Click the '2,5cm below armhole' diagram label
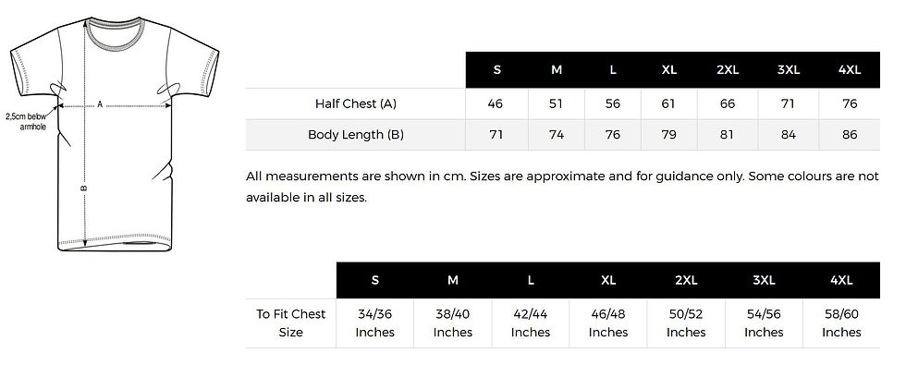This screenshot has height=377, width=906. point(26,122)
